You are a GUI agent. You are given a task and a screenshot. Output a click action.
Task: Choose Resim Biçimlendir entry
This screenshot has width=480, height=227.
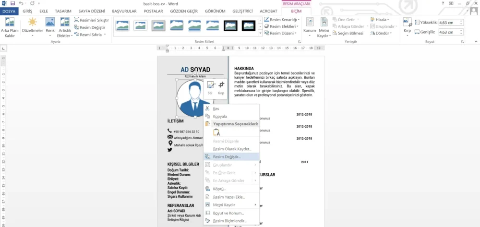(x=231, y=221)
